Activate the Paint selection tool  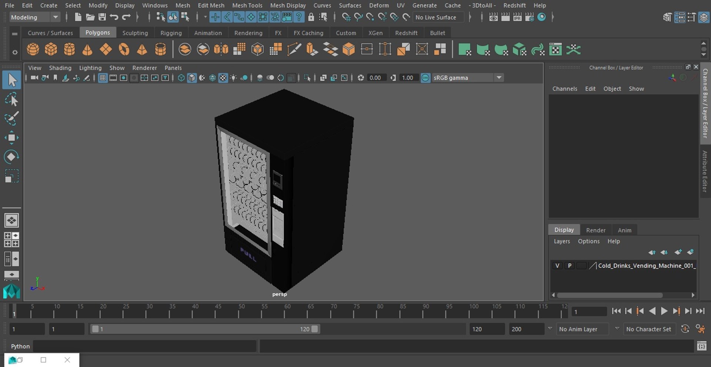(11, 119)
